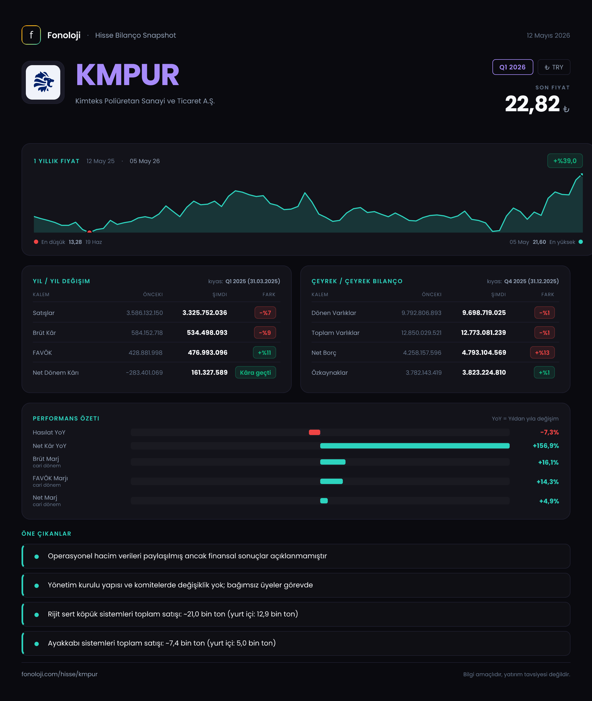Click the 'ÖNE ÇIKANLAR' heading
The image size is (592, 701).
point(46,534)
